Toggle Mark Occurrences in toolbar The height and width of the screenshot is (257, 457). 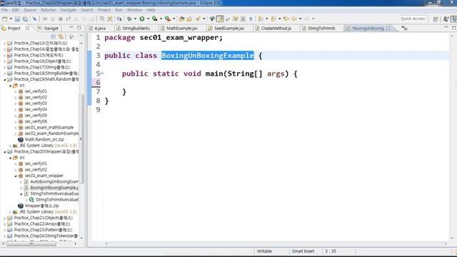coord(220,19)
